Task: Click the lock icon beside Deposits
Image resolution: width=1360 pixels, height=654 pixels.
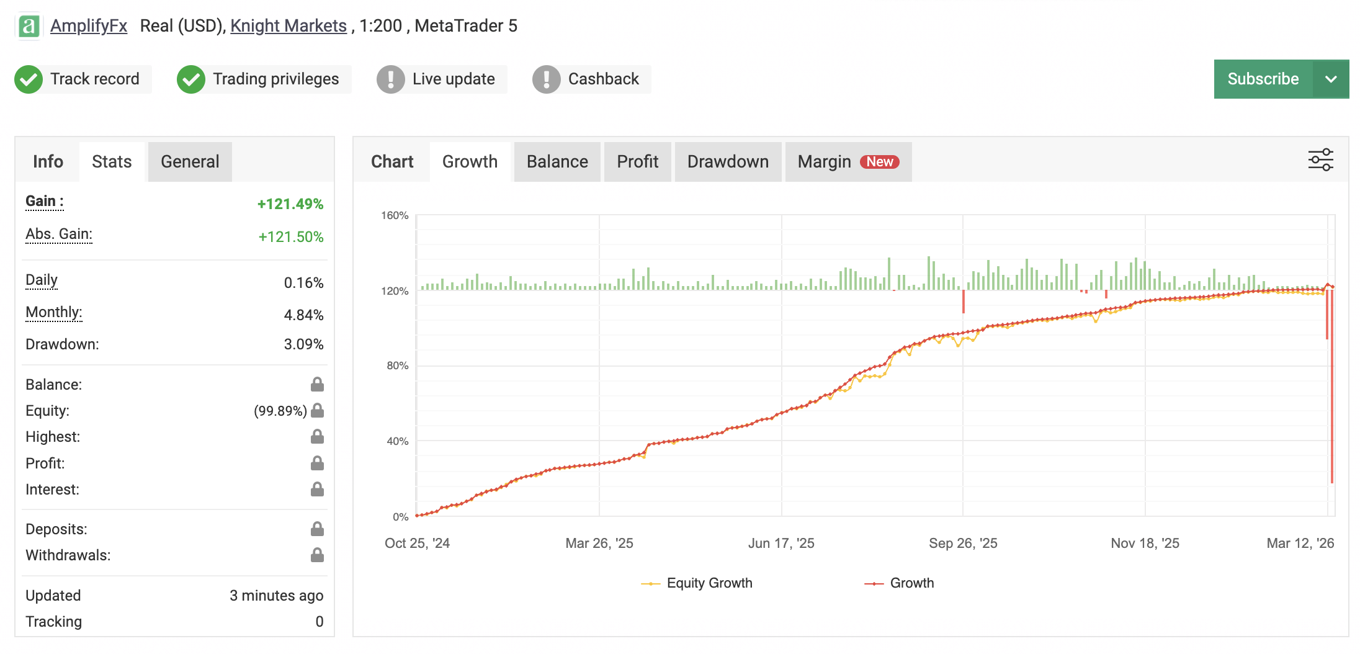Action: point(317,529)
